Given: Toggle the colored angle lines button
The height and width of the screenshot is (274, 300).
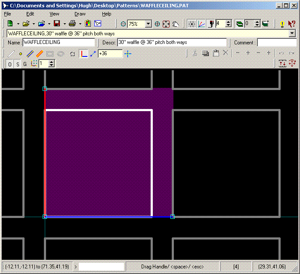Looking at the screenshot, I should pos(201,24).
